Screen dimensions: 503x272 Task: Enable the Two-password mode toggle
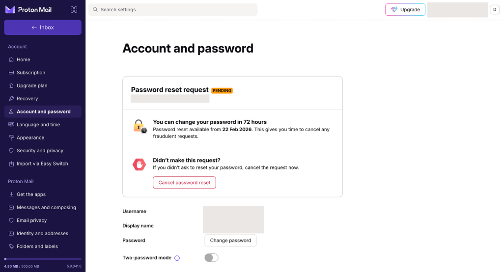(x=211, y=258)
